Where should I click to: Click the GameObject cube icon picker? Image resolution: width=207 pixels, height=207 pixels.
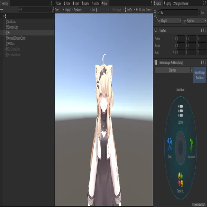[x=155, y=13]
